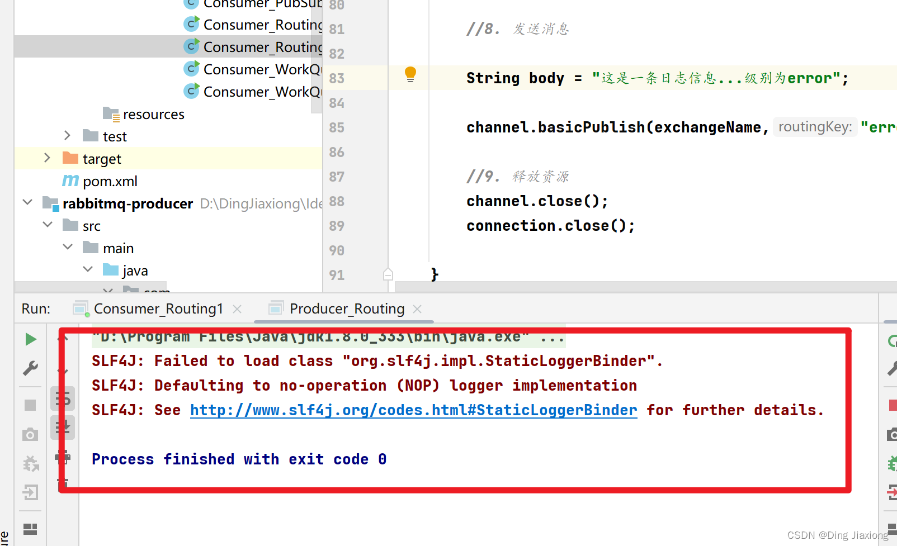Viewport: 897px width, 546px height.
Task: Click the red stop icon on right panel
Action: [x=893, y=405]
